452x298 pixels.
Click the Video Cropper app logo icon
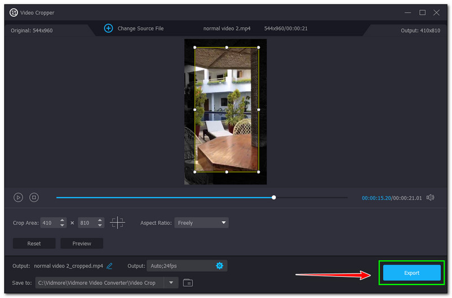pos(14,12)
